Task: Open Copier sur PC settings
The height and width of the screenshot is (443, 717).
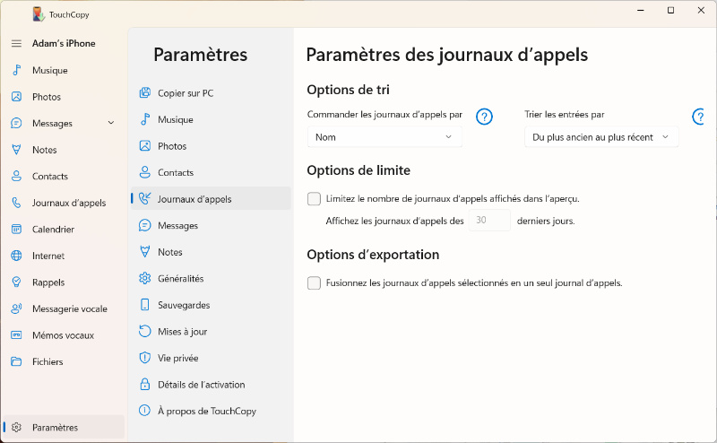Action: pos(185,93)
